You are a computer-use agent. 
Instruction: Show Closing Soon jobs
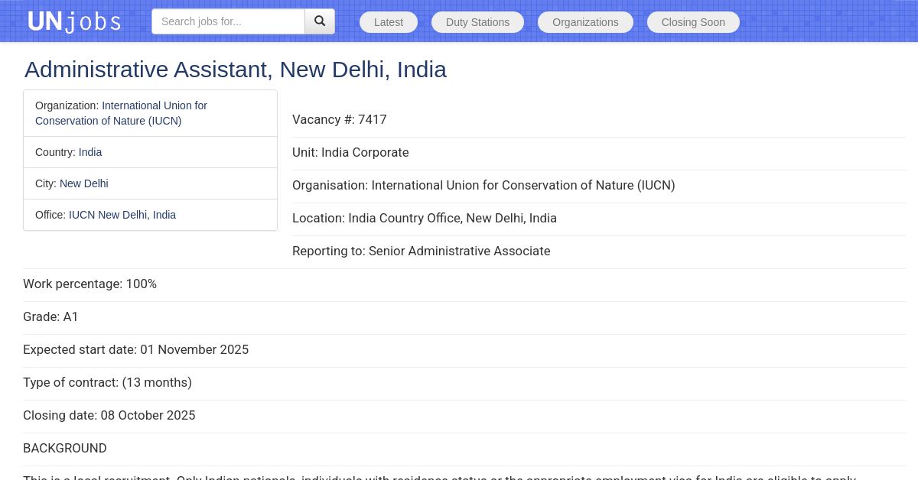click(693, 22)
